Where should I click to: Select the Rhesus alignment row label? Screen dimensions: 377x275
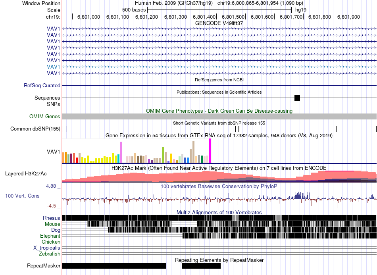pyautogui.click(x=52, y=218)
